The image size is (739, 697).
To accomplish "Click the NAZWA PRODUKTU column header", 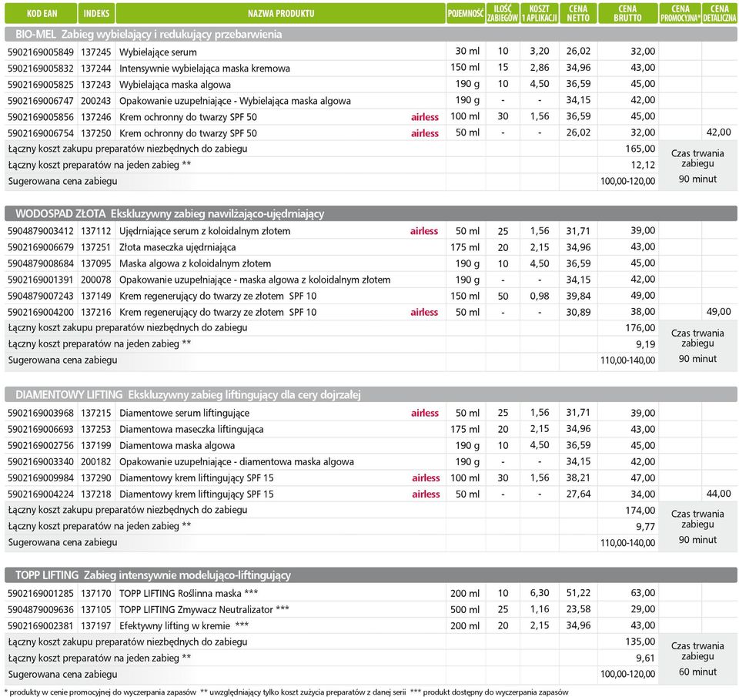I will pos(281,13).
